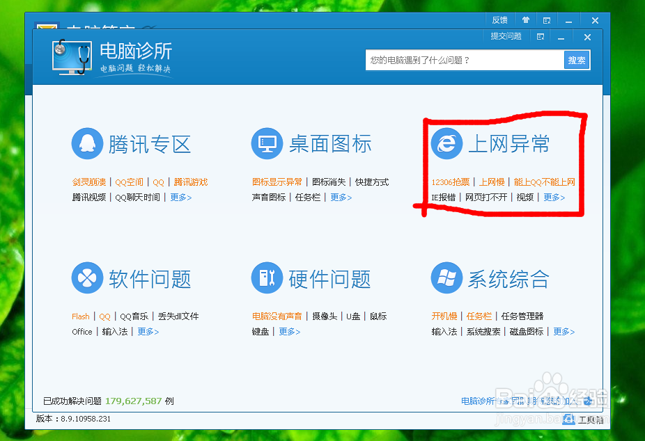Click the menu icon in back window title bar

coord(547,21)
